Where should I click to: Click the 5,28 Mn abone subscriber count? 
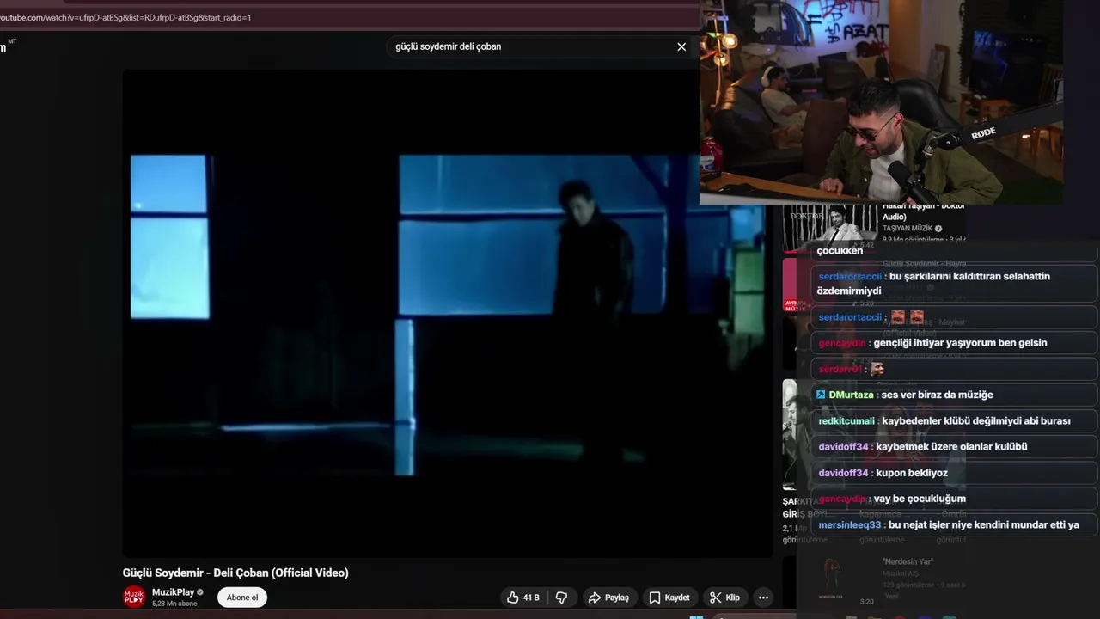tap(174, 604)
